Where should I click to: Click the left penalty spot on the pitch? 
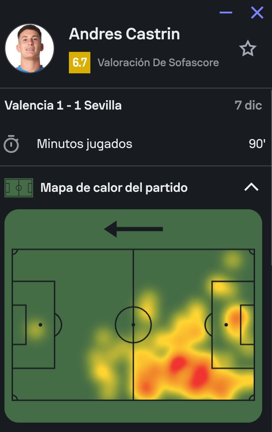[x=40, y=325]
